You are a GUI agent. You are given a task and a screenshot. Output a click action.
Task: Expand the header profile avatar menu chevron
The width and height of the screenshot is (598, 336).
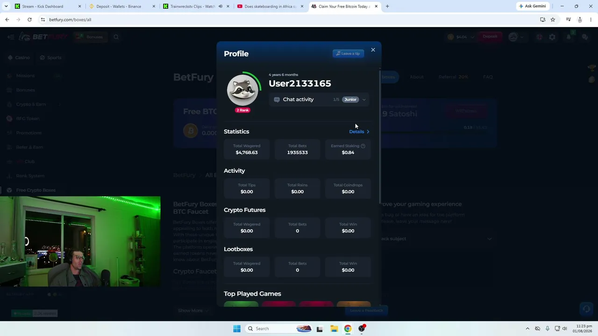522,37
